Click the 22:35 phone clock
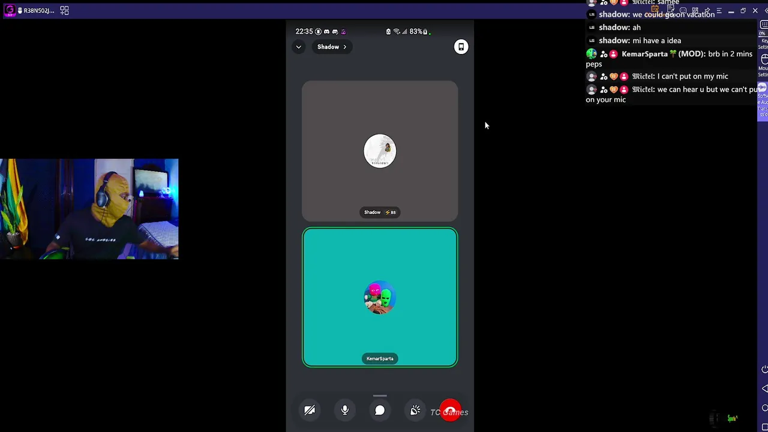The image size is (768, 432). coord(304,31)
